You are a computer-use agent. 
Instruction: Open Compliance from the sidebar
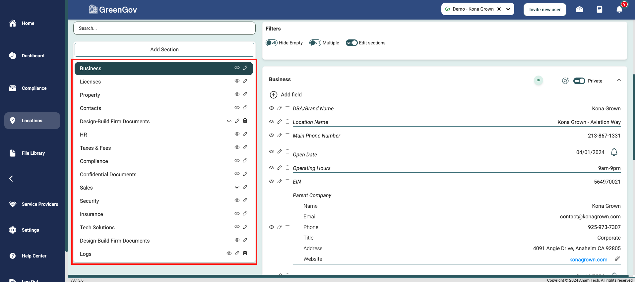[34, 88]
